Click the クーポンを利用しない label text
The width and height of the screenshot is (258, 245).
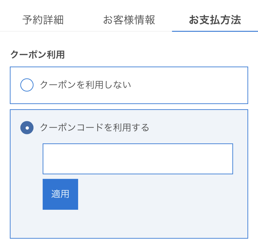coord(86,85)
